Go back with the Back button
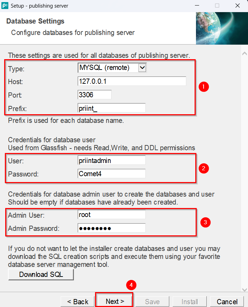The height and width of the screenshot is (307, 248). (77, 301)
